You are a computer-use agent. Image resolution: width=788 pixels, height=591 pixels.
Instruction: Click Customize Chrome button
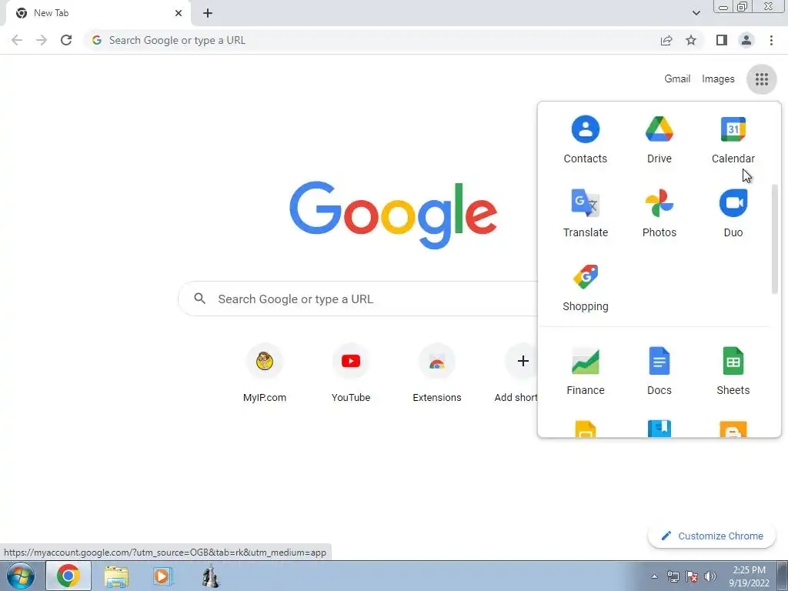[x=712, y=536]
